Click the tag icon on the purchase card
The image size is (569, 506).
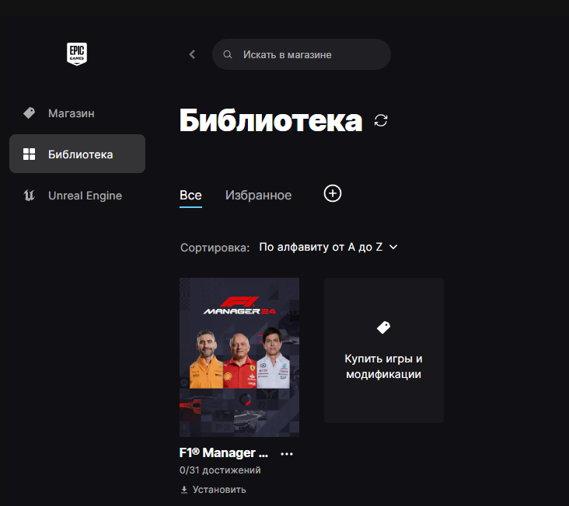[383, 328]
